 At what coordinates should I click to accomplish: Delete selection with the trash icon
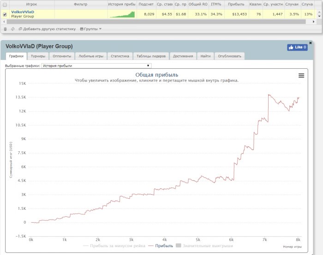6,29
